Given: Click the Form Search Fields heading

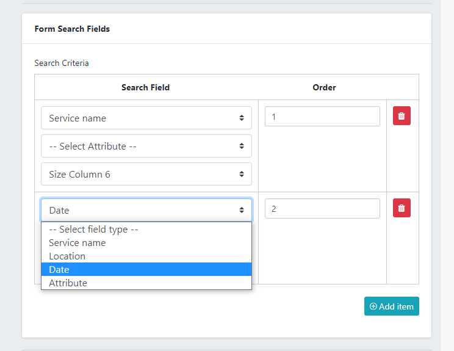Looking at the screenshot, I should [72, 29].
